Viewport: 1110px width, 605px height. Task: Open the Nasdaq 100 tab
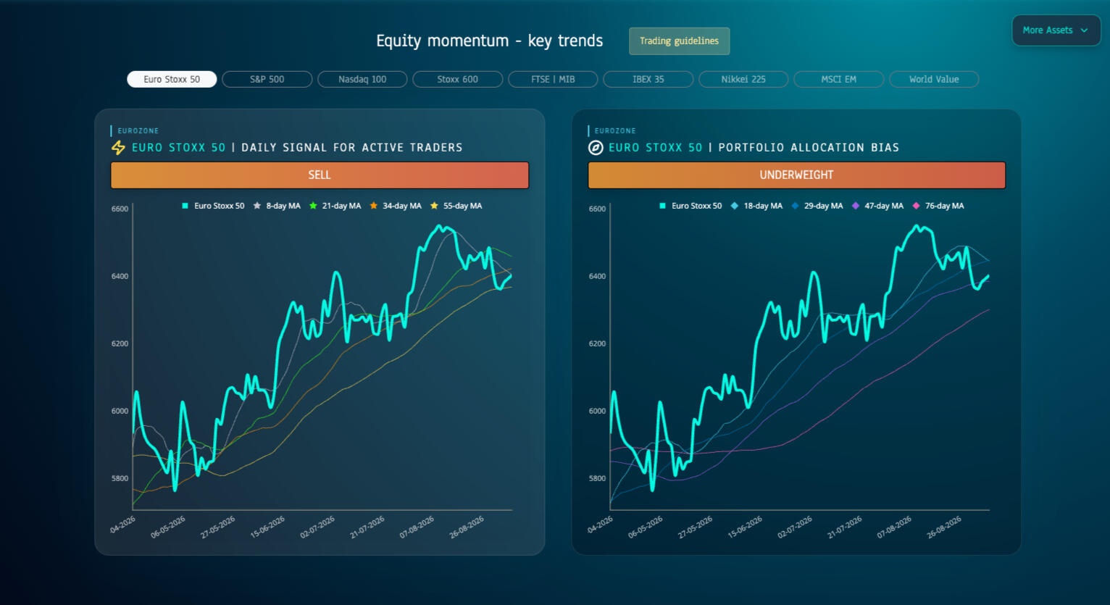pyautogui.click(x=362, y=80)
